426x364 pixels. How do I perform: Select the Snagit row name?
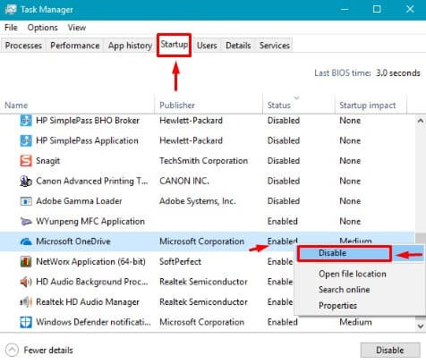[47, 161]
